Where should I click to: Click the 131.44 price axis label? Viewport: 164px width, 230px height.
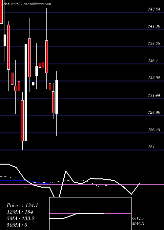pos(154,95)
